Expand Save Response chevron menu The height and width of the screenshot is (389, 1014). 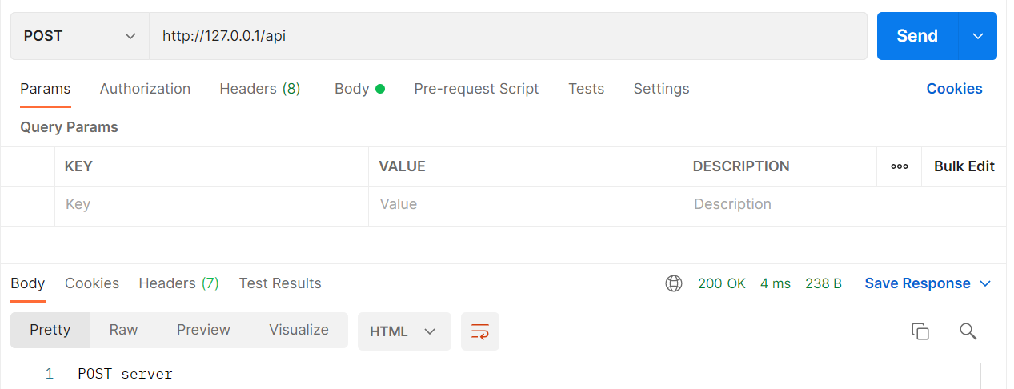[985, 283]
